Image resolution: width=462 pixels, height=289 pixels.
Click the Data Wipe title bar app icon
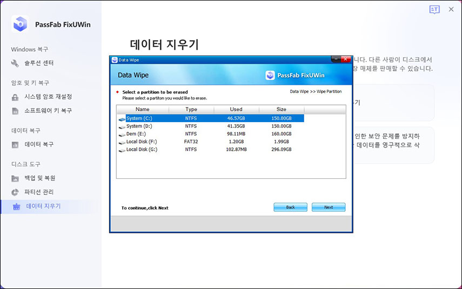pyautogui.click(x=115, y=60)
